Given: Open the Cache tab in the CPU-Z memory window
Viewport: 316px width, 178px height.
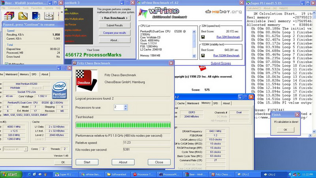Looking at the screenshot, I should coord(181,103).
